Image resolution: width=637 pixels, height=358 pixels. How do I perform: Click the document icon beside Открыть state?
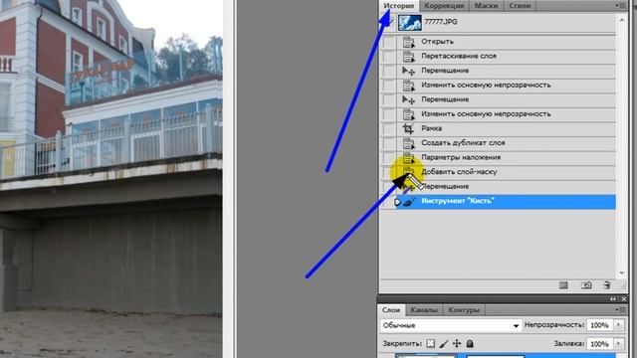coord(408,42)
